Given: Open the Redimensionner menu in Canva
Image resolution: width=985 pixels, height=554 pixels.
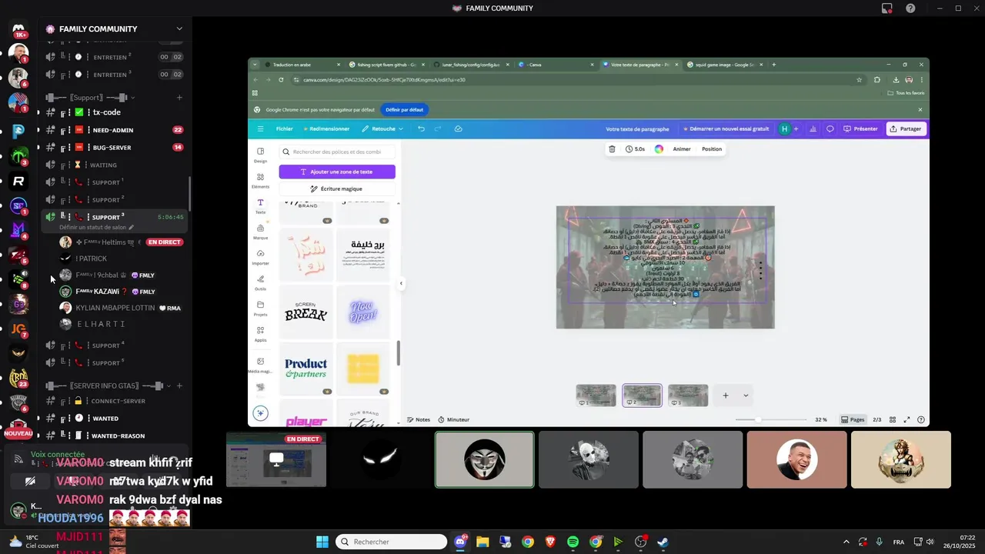Looking at the screenshot, I should (x=326, y=128).
